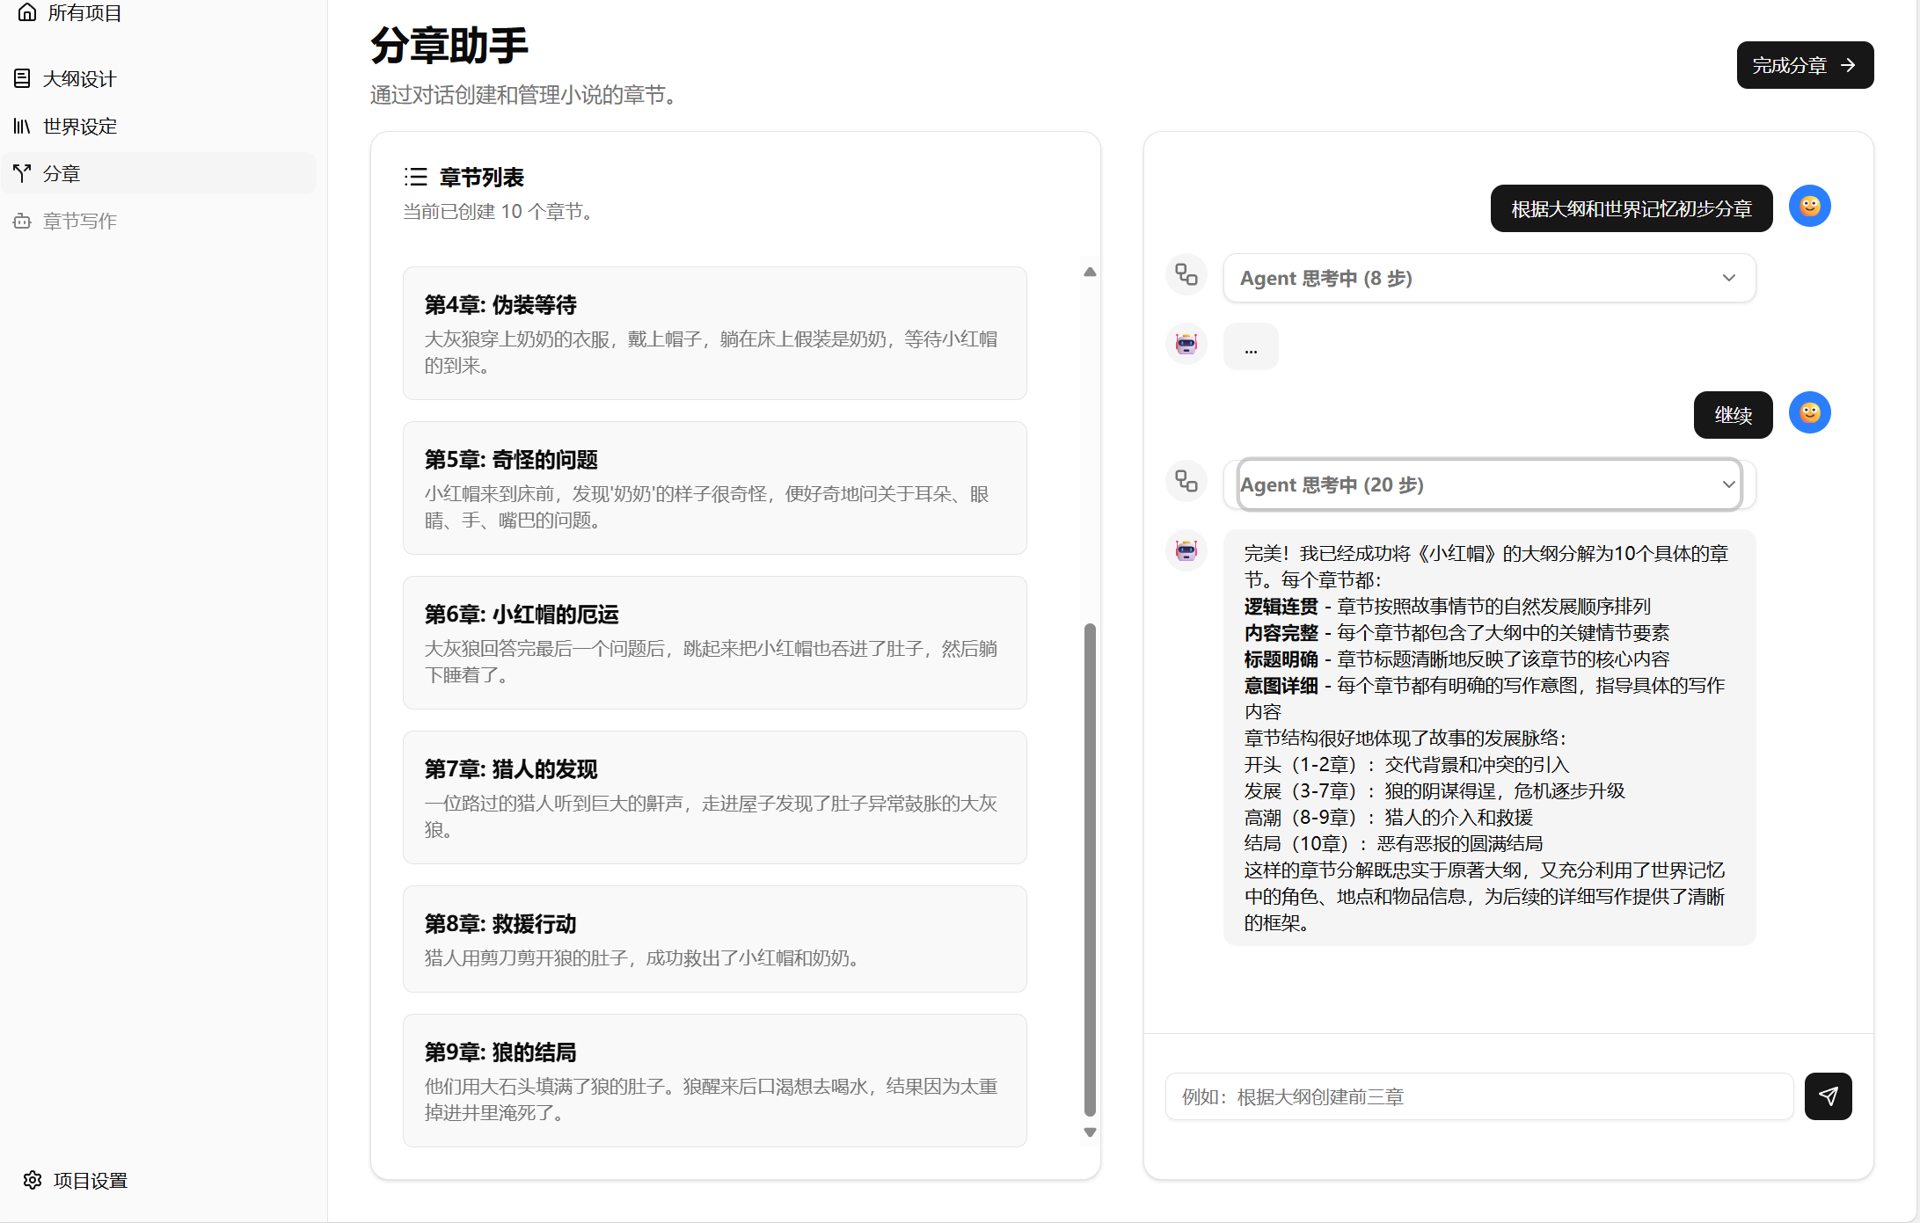Open 大纲设计 in the sidebar
1920x1223 pixels.
click(x=79, y=79)
